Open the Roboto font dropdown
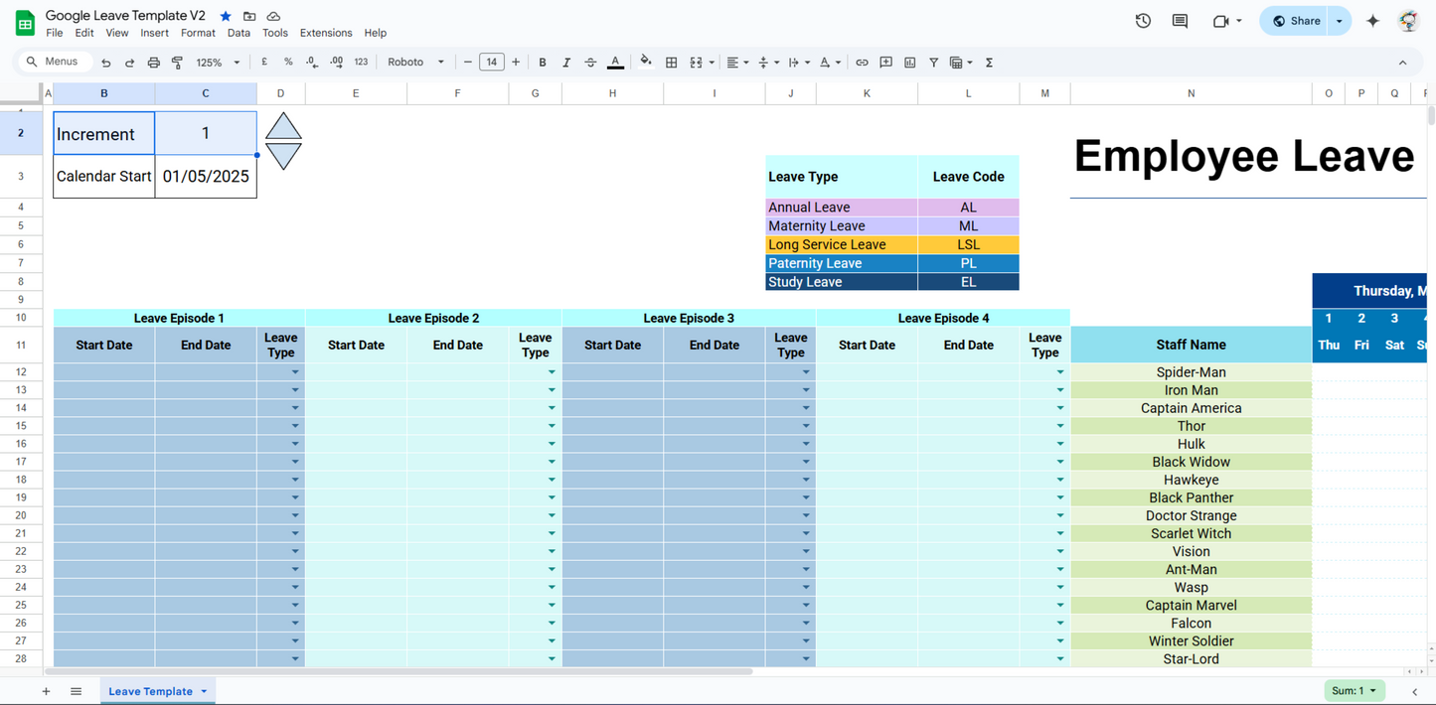The height and width of the screenshot is (705, 1436). (415, 63)
